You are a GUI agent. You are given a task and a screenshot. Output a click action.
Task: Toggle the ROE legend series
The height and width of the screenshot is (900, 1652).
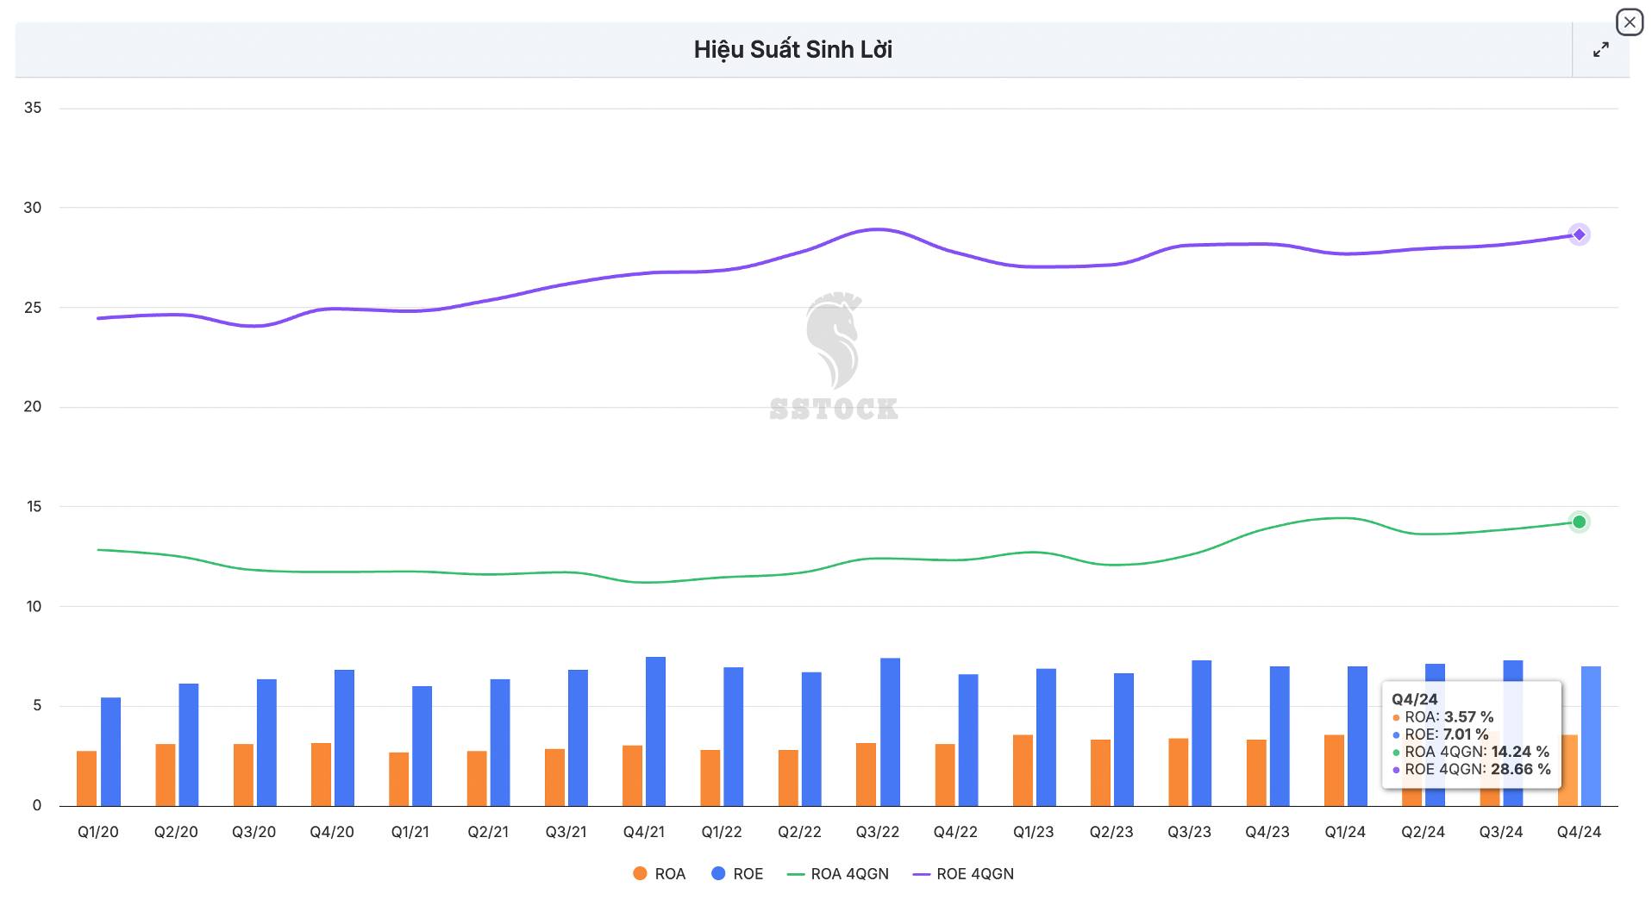pos(737,873)
